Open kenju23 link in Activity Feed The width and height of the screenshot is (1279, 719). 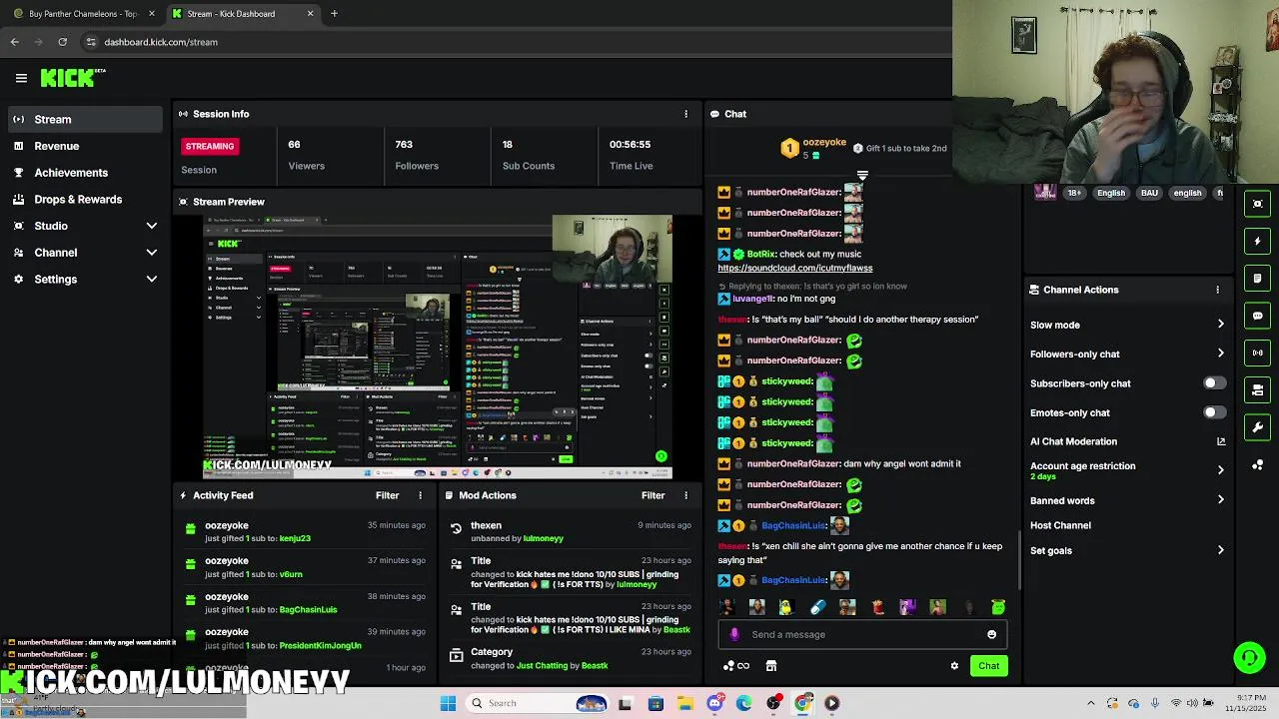click(x=295, y=538)
